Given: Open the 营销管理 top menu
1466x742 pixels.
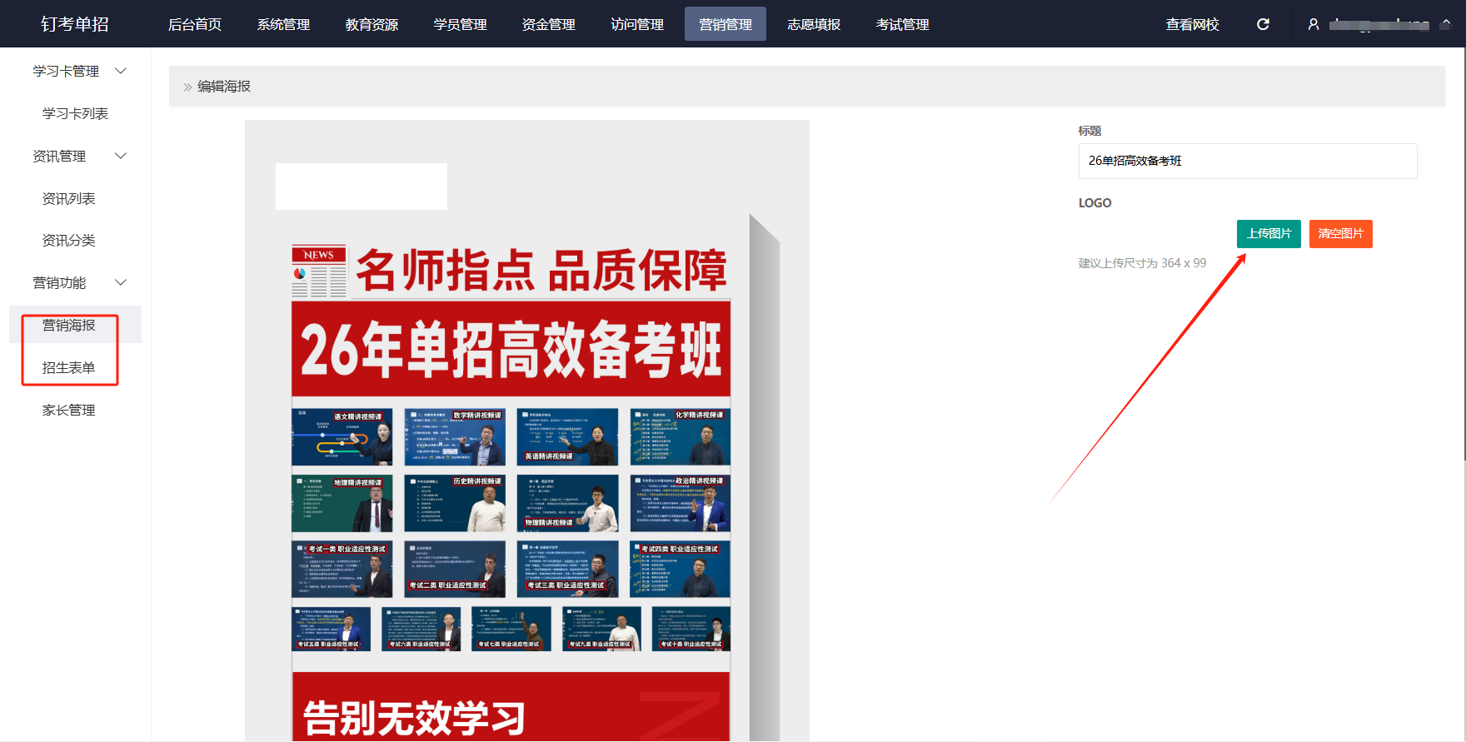Looking at the screenshot, I should pos(725,24).
